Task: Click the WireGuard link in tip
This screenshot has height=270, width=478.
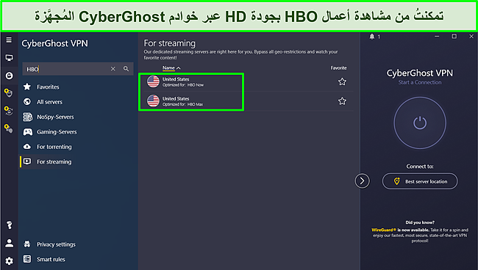Action: [x=383, y=230]
